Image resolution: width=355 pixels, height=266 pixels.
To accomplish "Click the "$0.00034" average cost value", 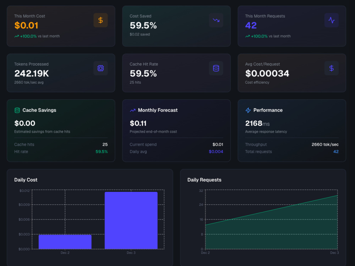I will (267, 73).
